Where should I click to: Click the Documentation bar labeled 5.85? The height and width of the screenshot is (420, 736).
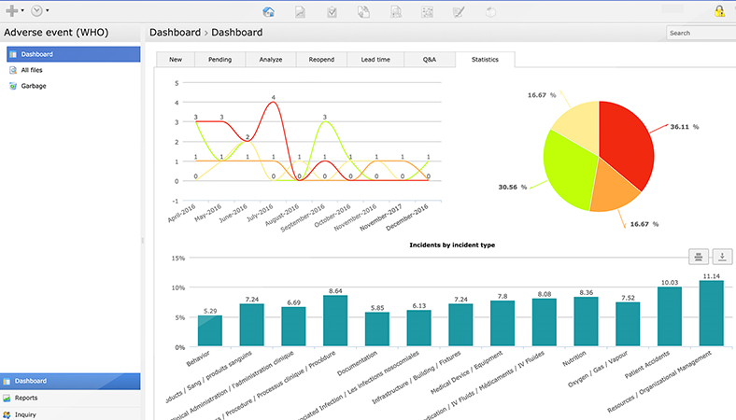[377, 329]
